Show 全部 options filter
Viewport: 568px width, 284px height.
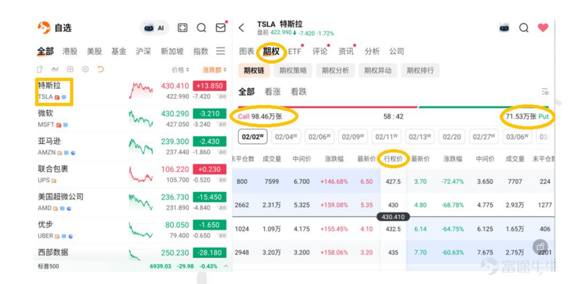point(246,92)
